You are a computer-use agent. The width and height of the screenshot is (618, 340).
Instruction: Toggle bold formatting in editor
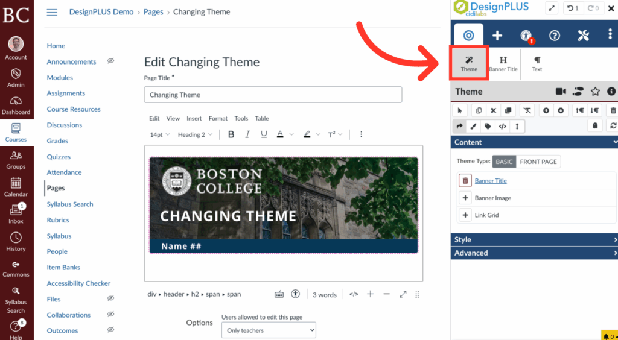[231, 134]
